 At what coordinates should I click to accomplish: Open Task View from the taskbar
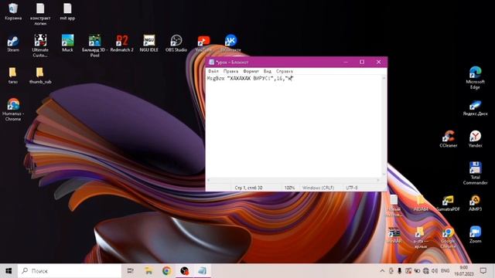[130, 271]
